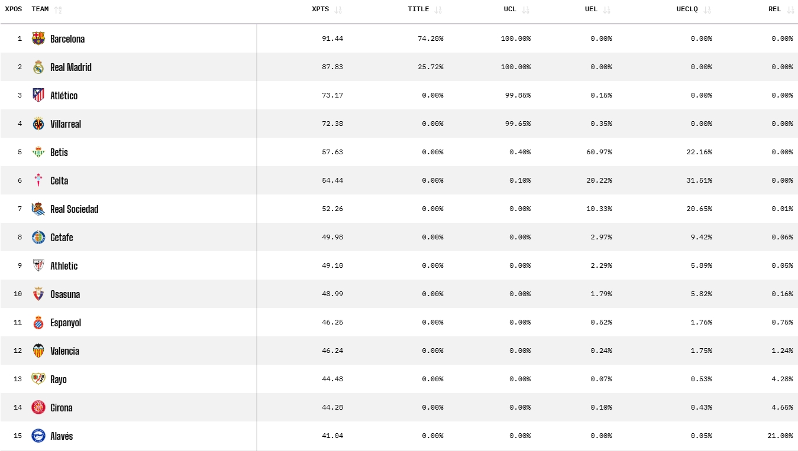Click the Getafe club crest icon
Viewport: 798px width, 451px height.
(38, 237)
